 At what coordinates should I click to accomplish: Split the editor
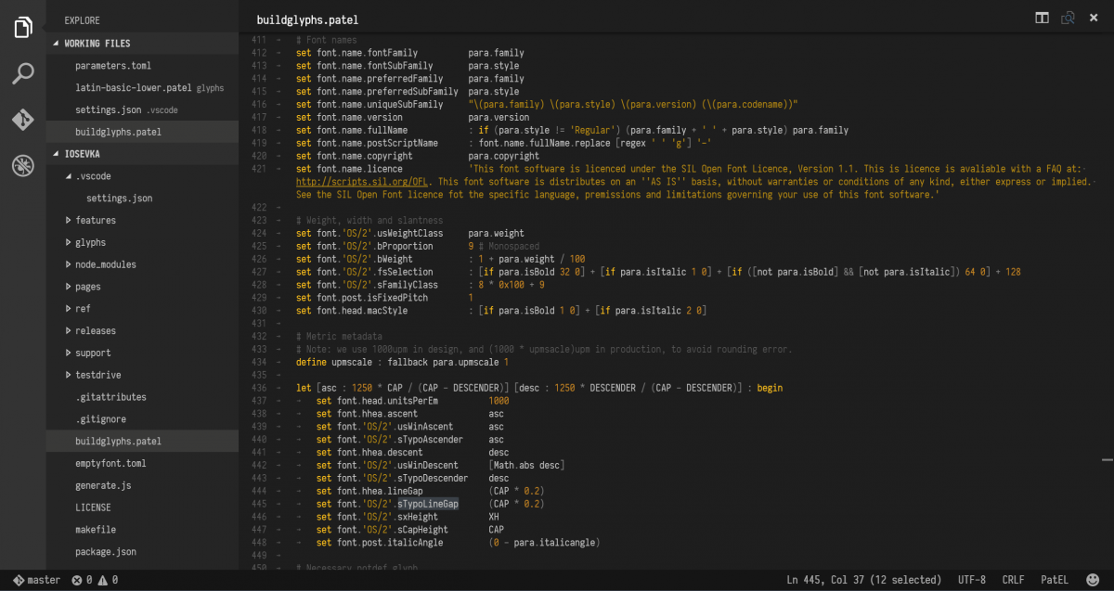click(x=1043, y=18)
